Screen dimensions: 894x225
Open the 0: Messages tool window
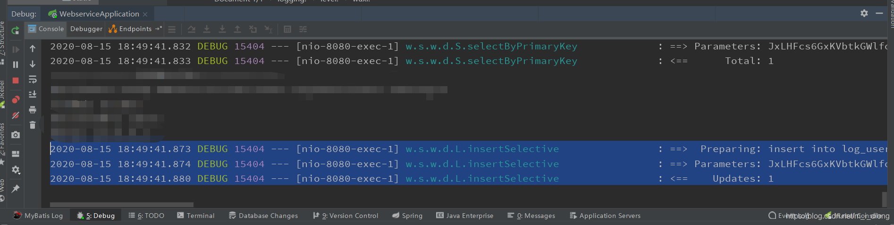(531, 216)
